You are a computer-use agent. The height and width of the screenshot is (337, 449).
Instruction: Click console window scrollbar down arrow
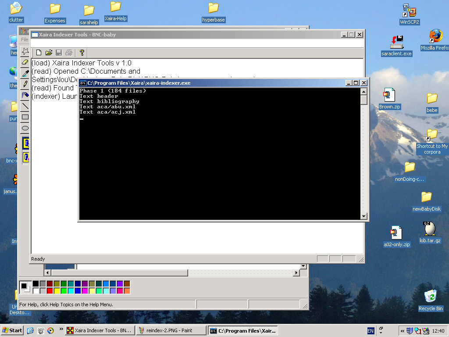pyautogui.click(x=363, y=216)
